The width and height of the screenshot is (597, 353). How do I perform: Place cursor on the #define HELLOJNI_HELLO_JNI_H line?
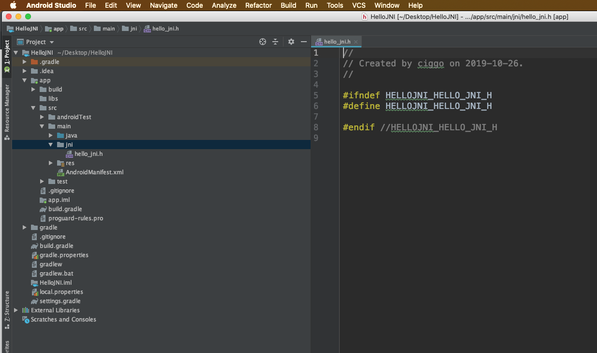tap(417, 106)
